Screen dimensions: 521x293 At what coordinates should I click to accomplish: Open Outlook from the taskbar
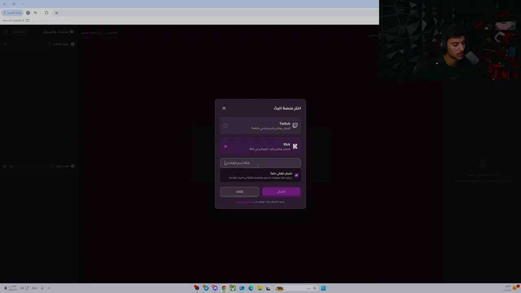(x=242, y=288)
